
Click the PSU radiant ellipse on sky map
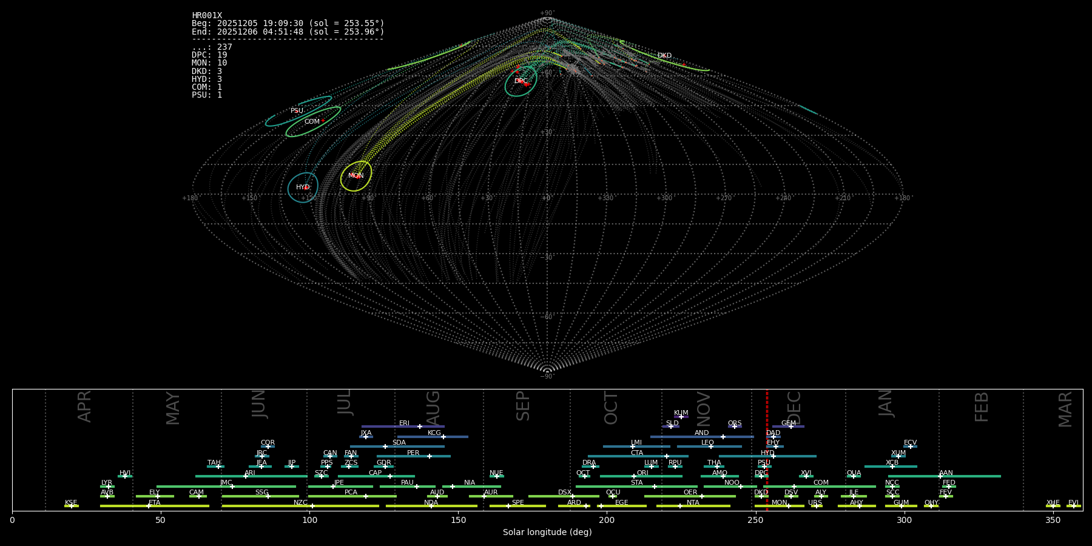(x=297, y=111)
